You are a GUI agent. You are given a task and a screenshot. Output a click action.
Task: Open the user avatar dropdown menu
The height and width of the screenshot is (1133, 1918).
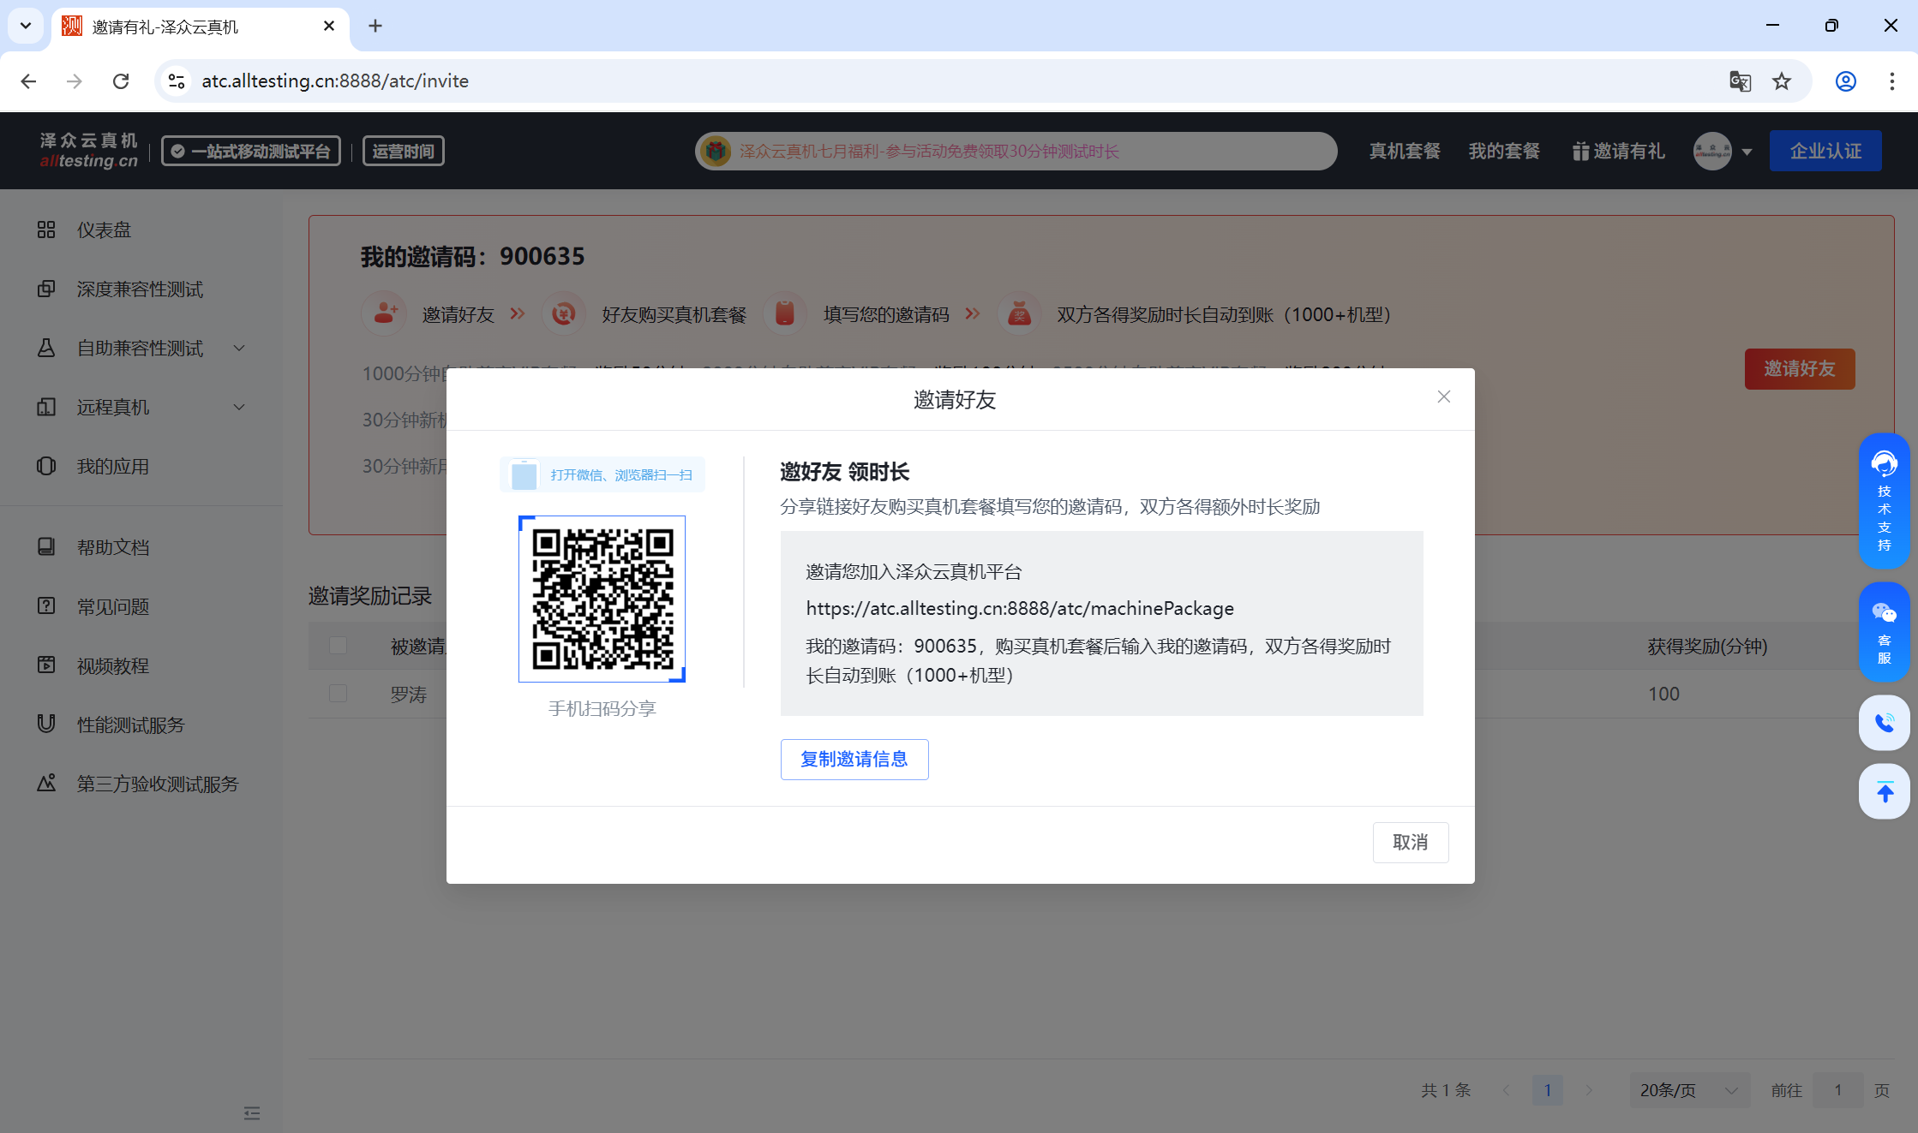point(1723,152)
